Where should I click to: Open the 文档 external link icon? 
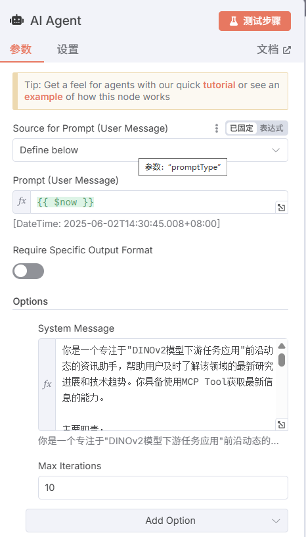[287, 50]
